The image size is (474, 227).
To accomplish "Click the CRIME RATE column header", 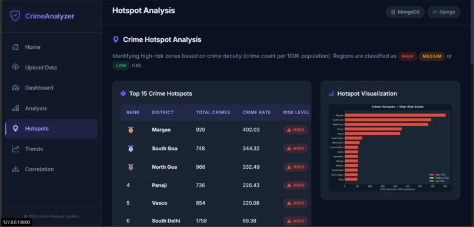I will pos(256,112).
